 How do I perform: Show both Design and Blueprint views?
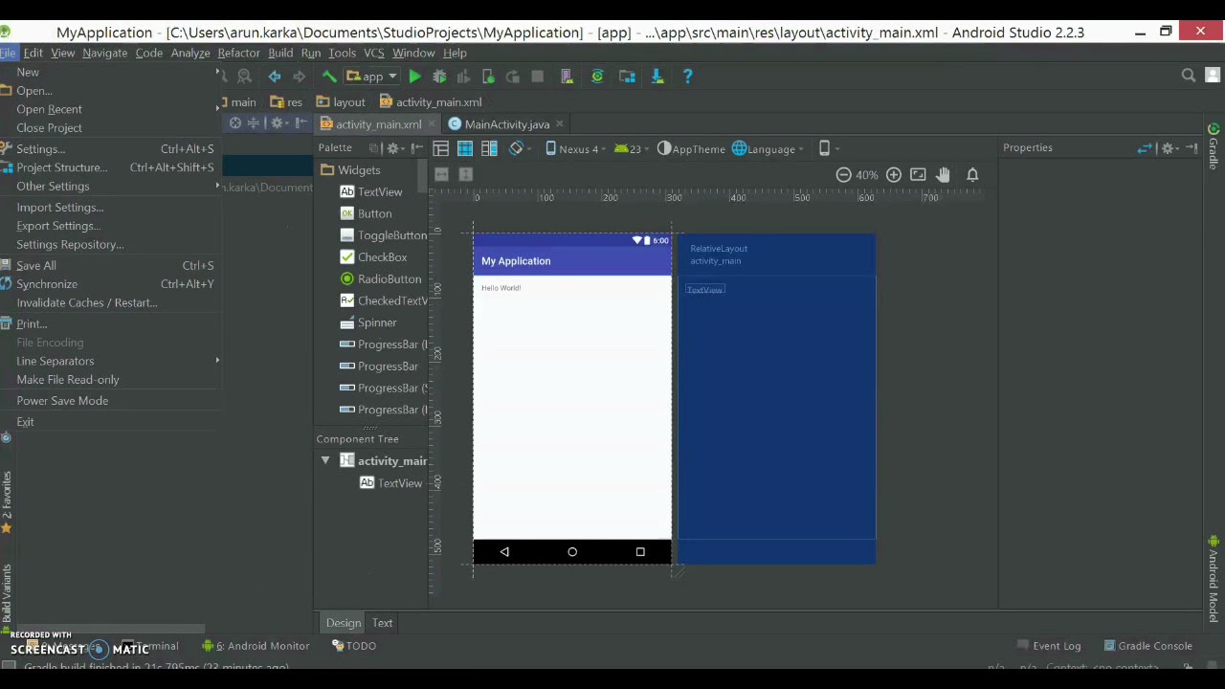(489, 148)
